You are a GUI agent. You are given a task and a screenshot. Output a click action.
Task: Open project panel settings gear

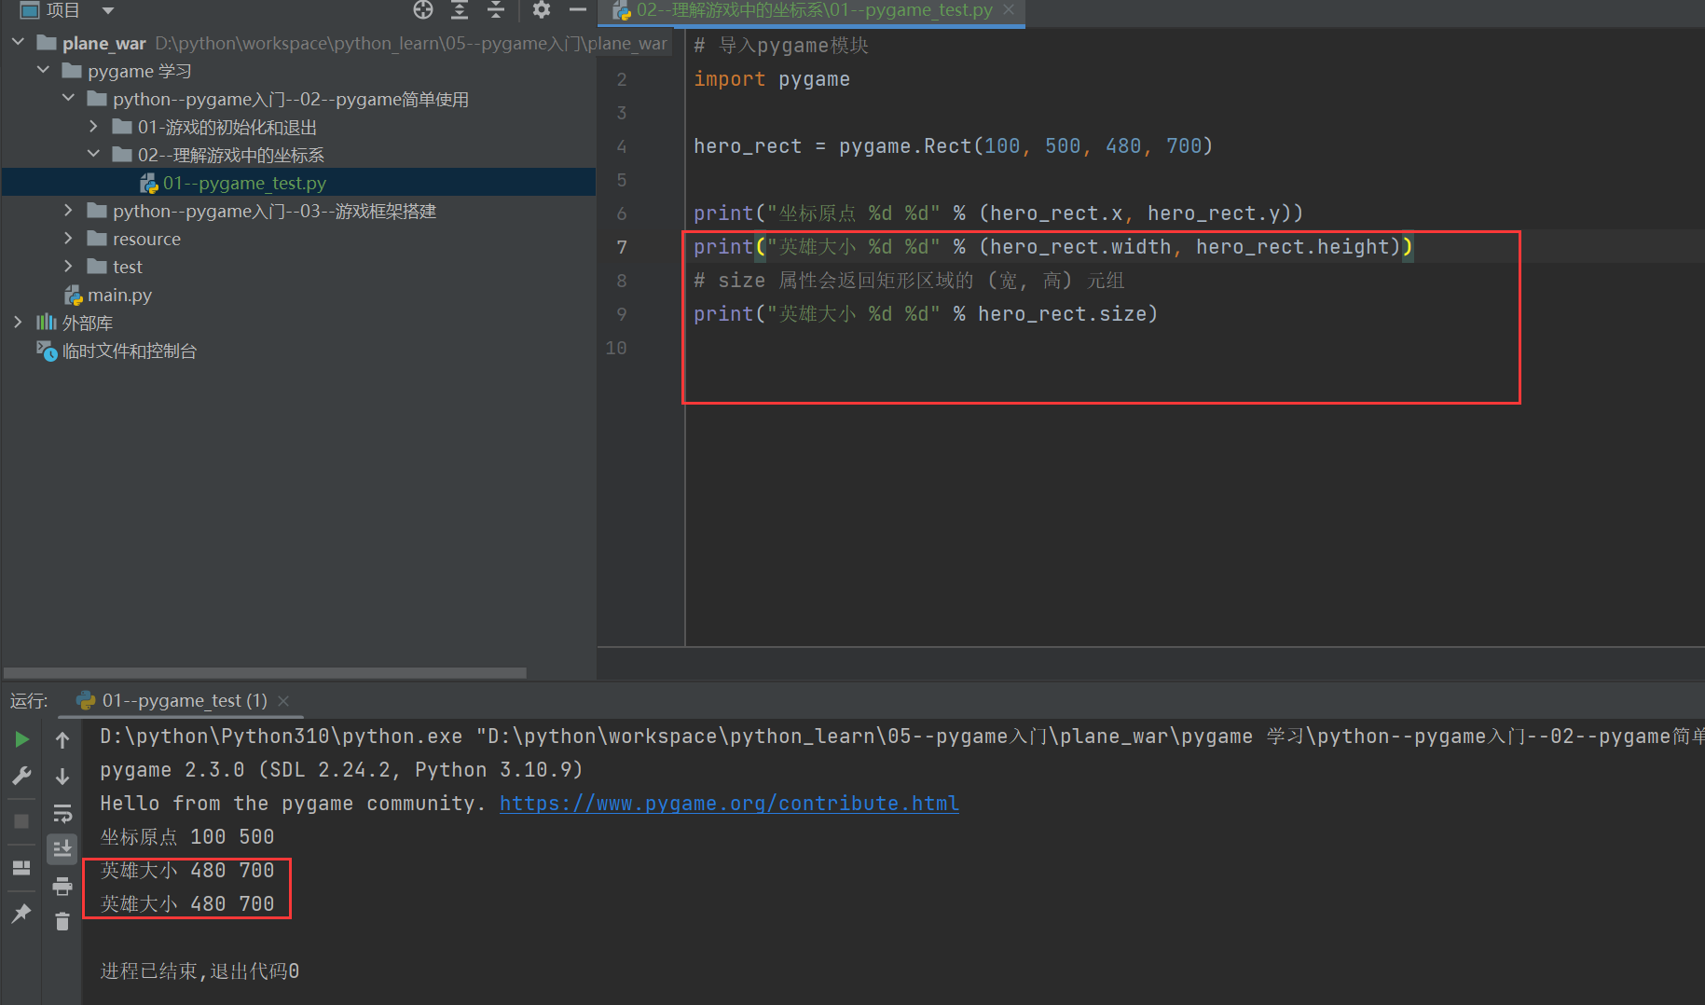541,10
